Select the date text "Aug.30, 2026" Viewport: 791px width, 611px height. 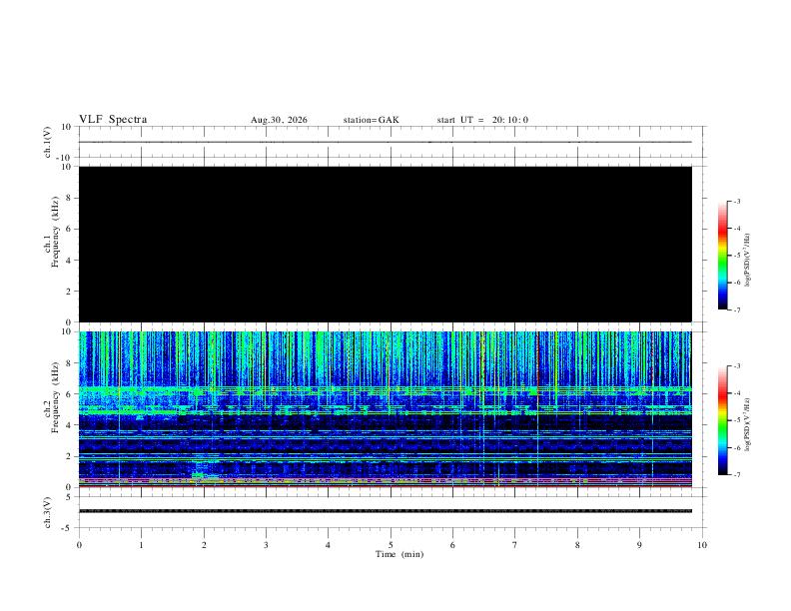279,120
